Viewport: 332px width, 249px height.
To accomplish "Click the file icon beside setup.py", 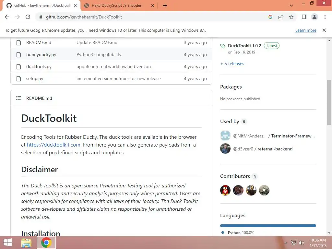I will click(18, 78).
